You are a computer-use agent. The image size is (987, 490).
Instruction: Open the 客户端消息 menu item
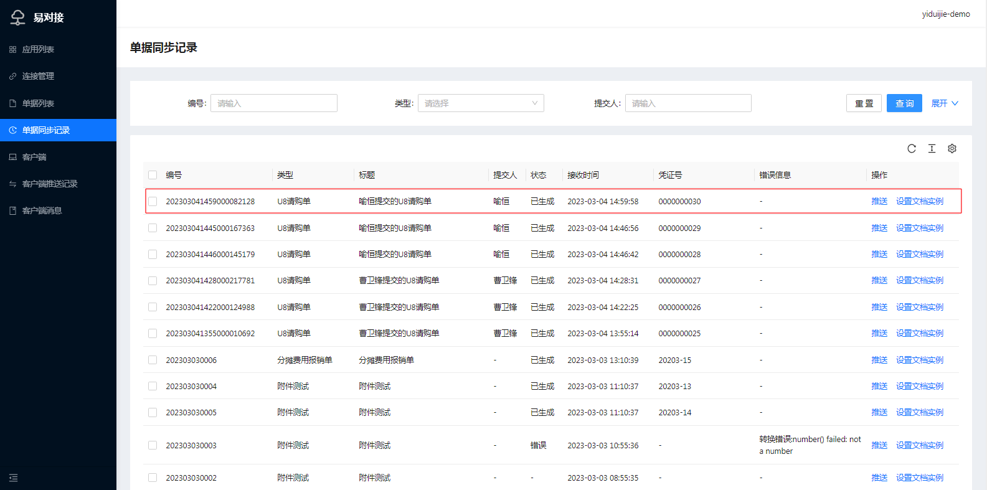(58, 210)
